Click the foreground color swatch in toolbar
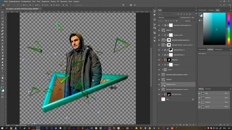Screen dimensions: 232x130 2,90
